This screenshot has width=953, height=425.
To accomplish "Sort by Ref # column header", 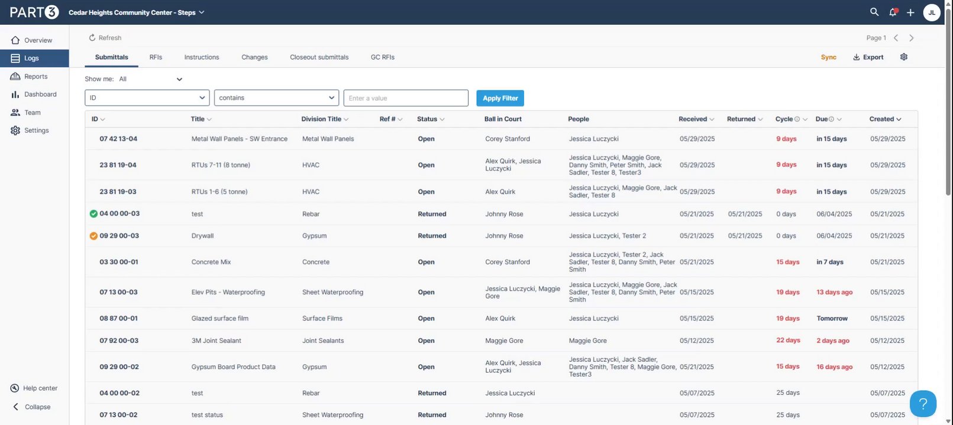I will tap(391, 119).
